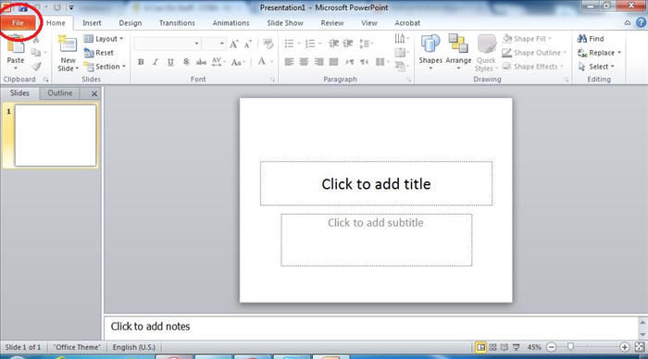Viewport: 648px width, 359px height.
Task: Click the Replace button
Action: (599, 53)
